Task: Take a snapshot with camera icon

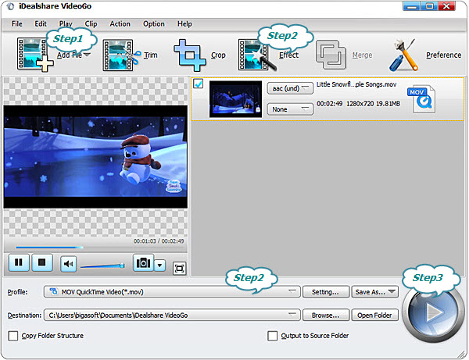Action: (143, 263)
